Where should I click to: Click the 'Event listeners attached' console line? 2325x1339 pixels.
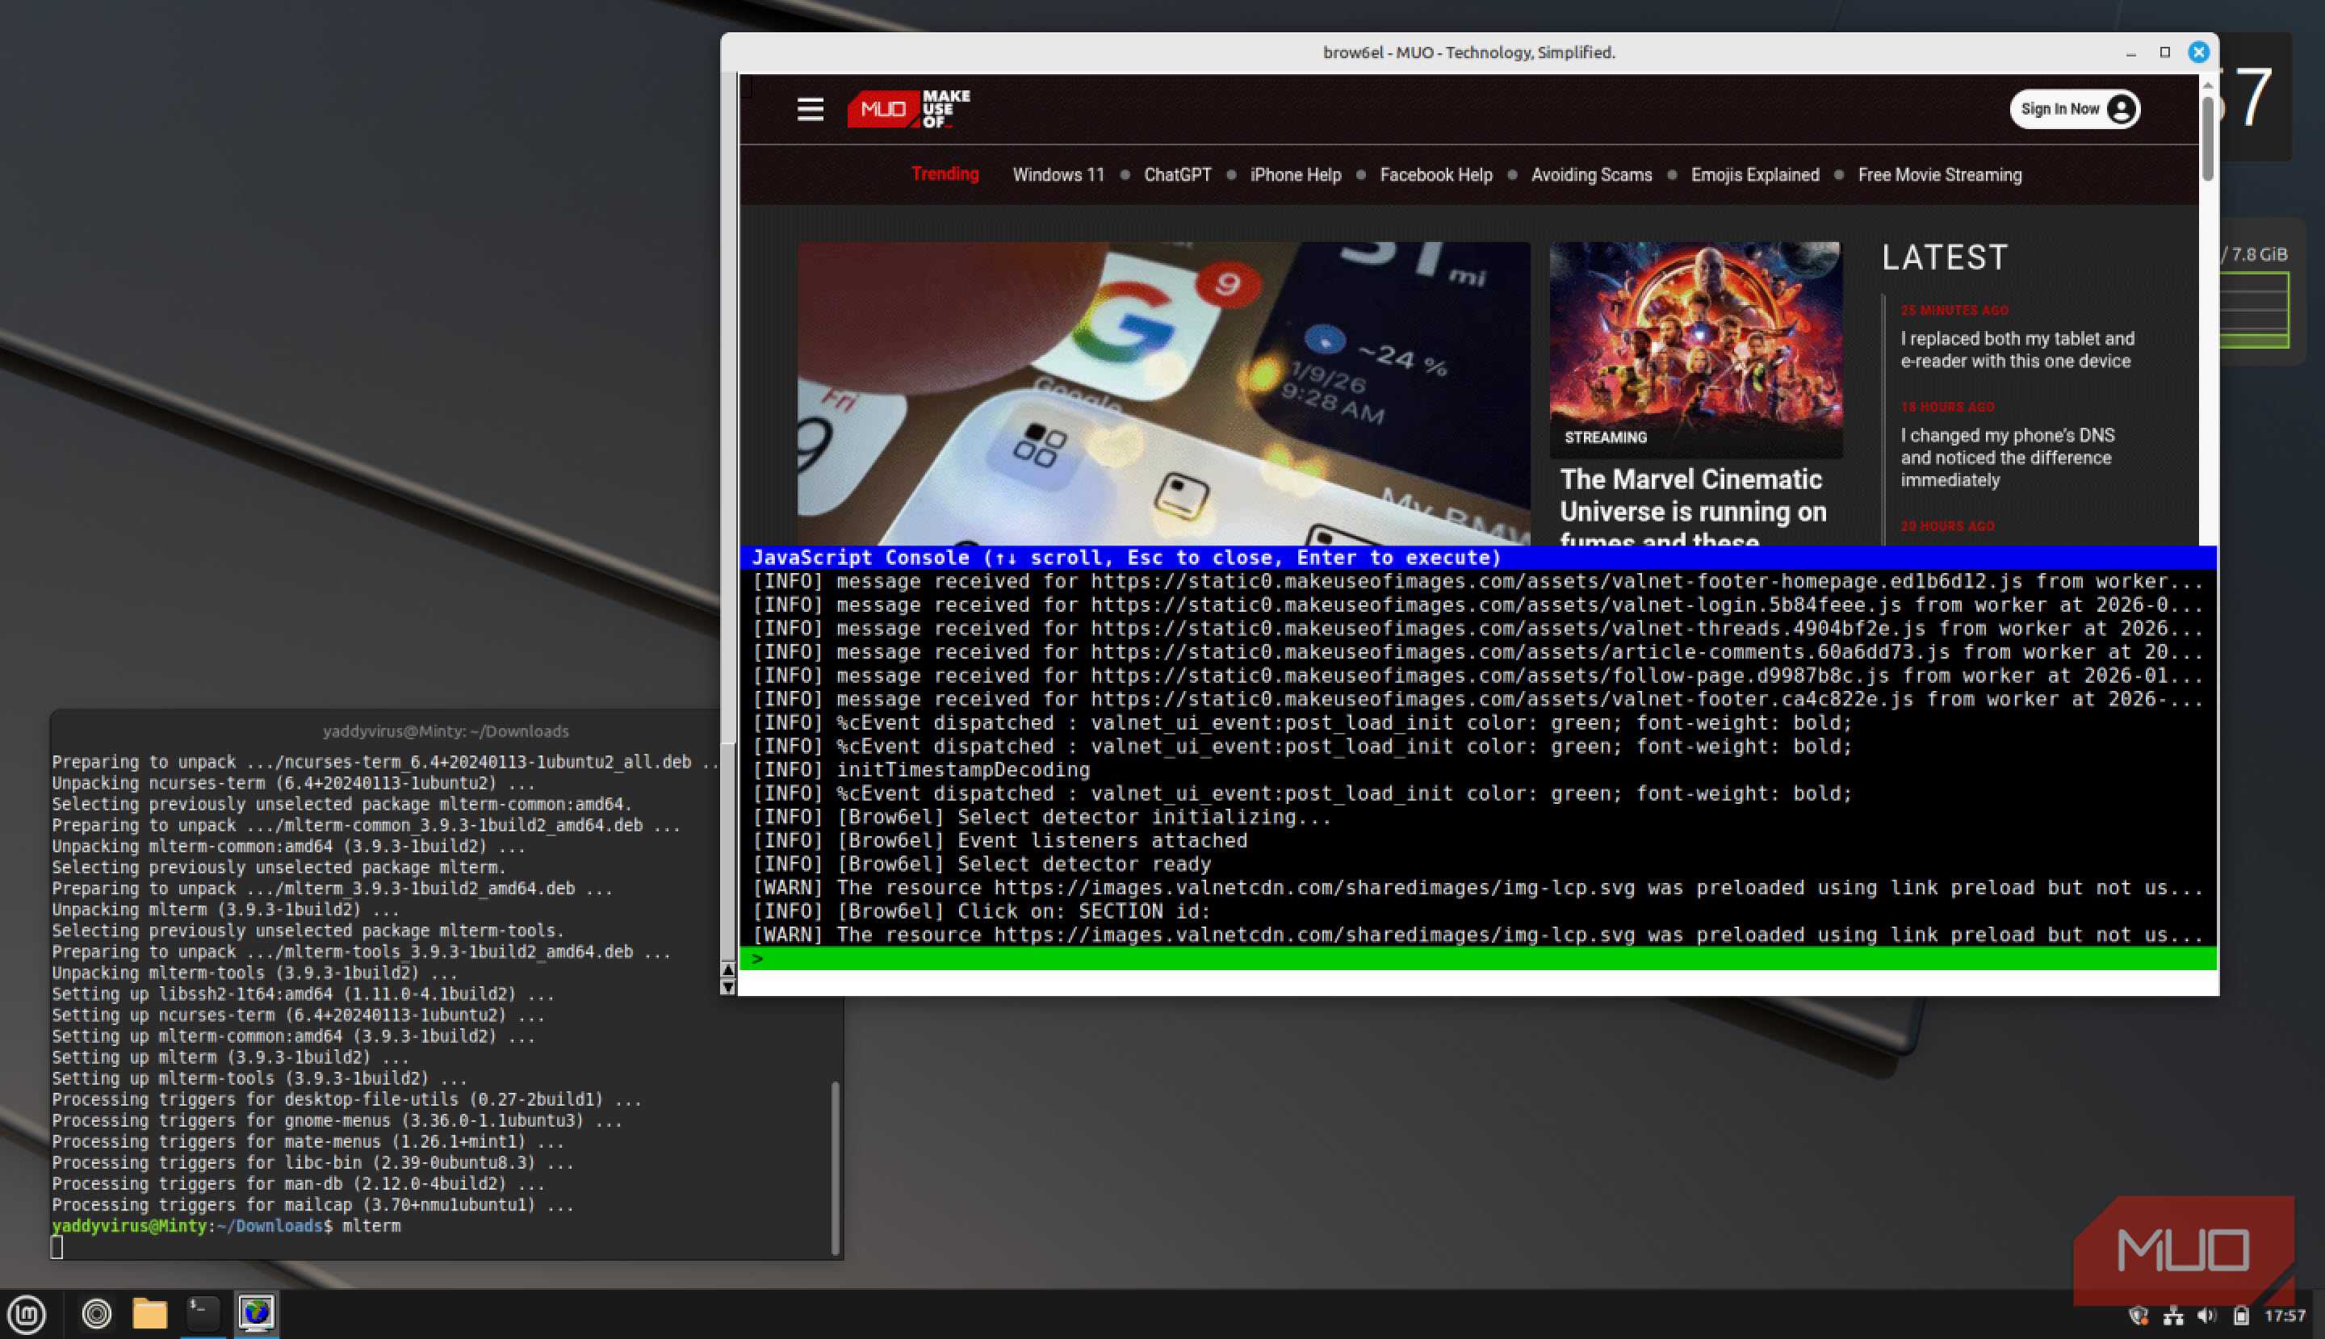999,840
